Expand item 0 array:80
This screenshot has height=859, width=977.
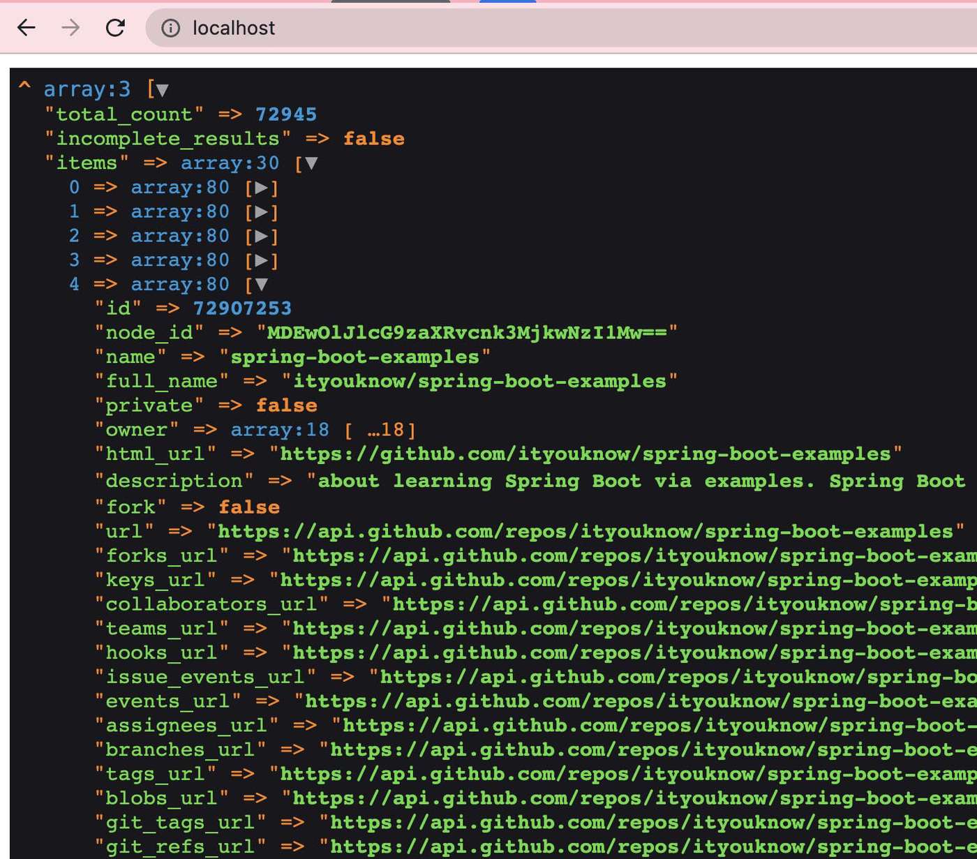(262, 187)
